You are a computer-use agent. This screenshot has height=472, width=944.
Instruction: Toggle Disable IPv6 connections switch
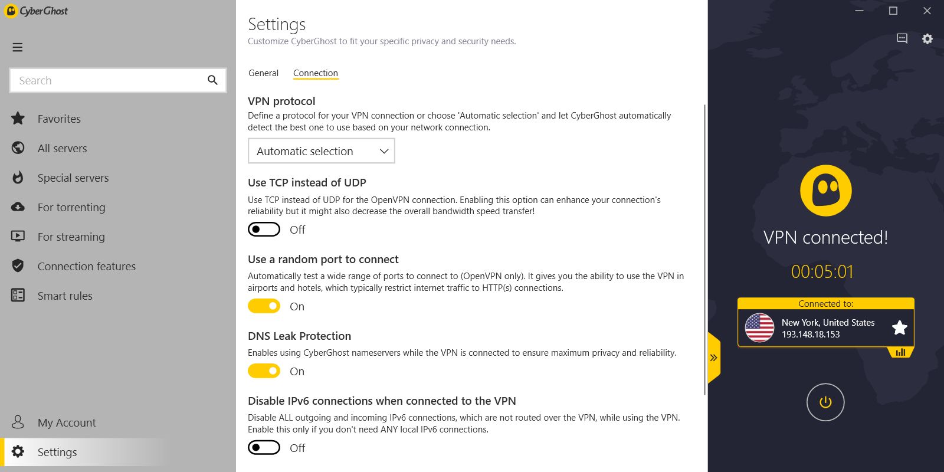264,448
